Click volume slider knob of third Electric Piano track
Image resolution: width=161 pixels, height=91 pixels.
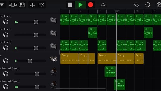click(36, 48)
